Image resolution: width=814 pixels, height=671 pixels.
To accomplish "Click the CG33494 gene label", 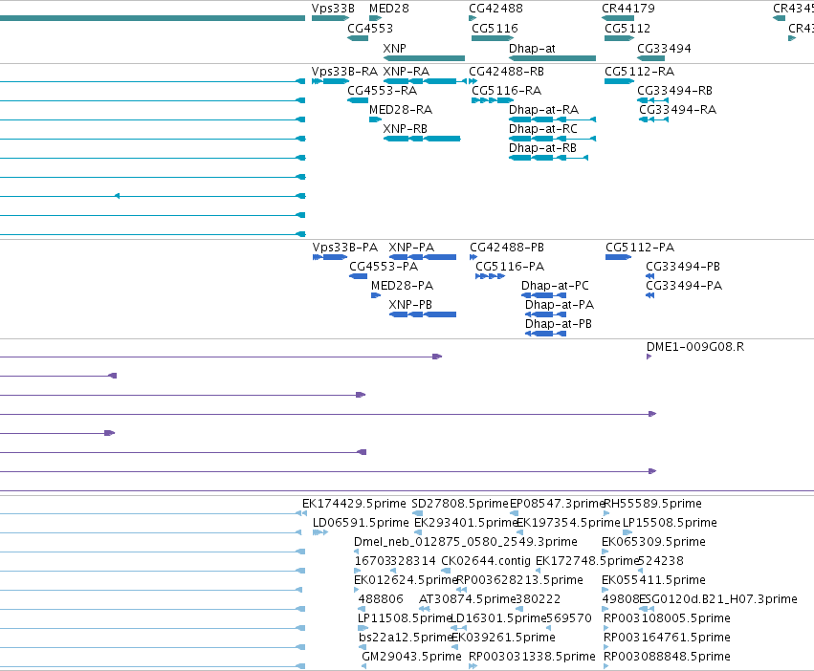I will click(x=664, y=48).
